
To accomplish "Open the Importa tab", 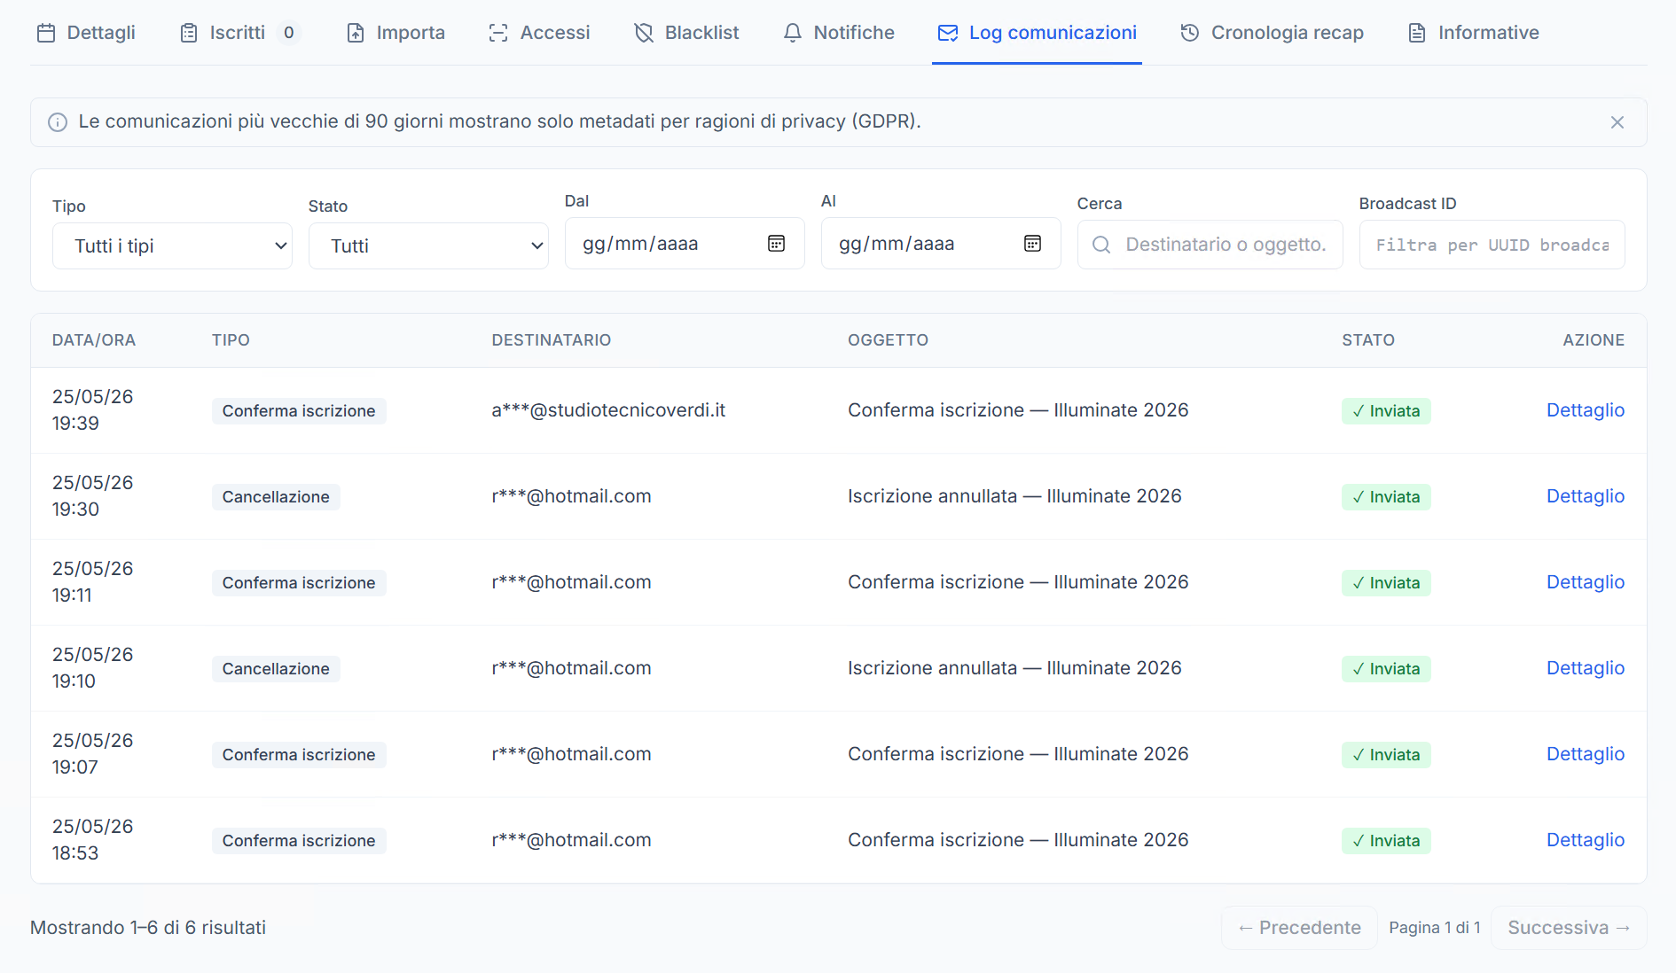I will coord(396,33).
